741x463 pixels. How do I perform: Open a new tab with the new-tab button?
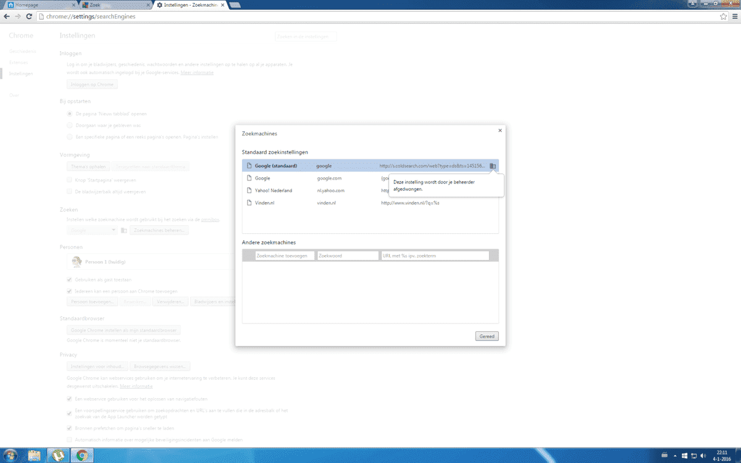pyautogui.click(x=235, y=5)
